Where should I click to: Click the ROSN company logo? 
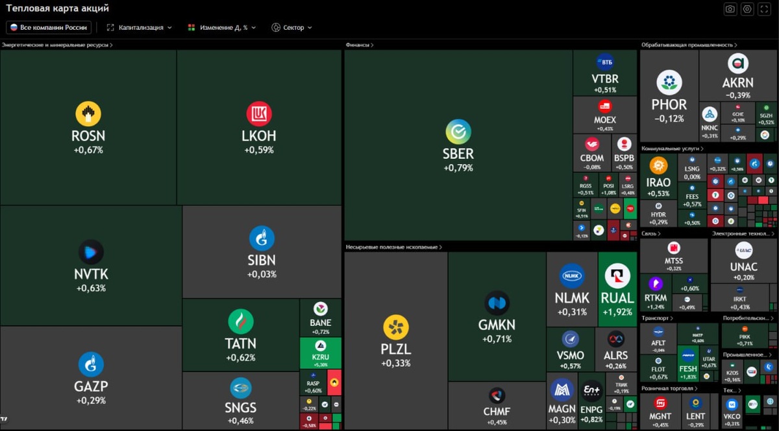pos(88,113)
